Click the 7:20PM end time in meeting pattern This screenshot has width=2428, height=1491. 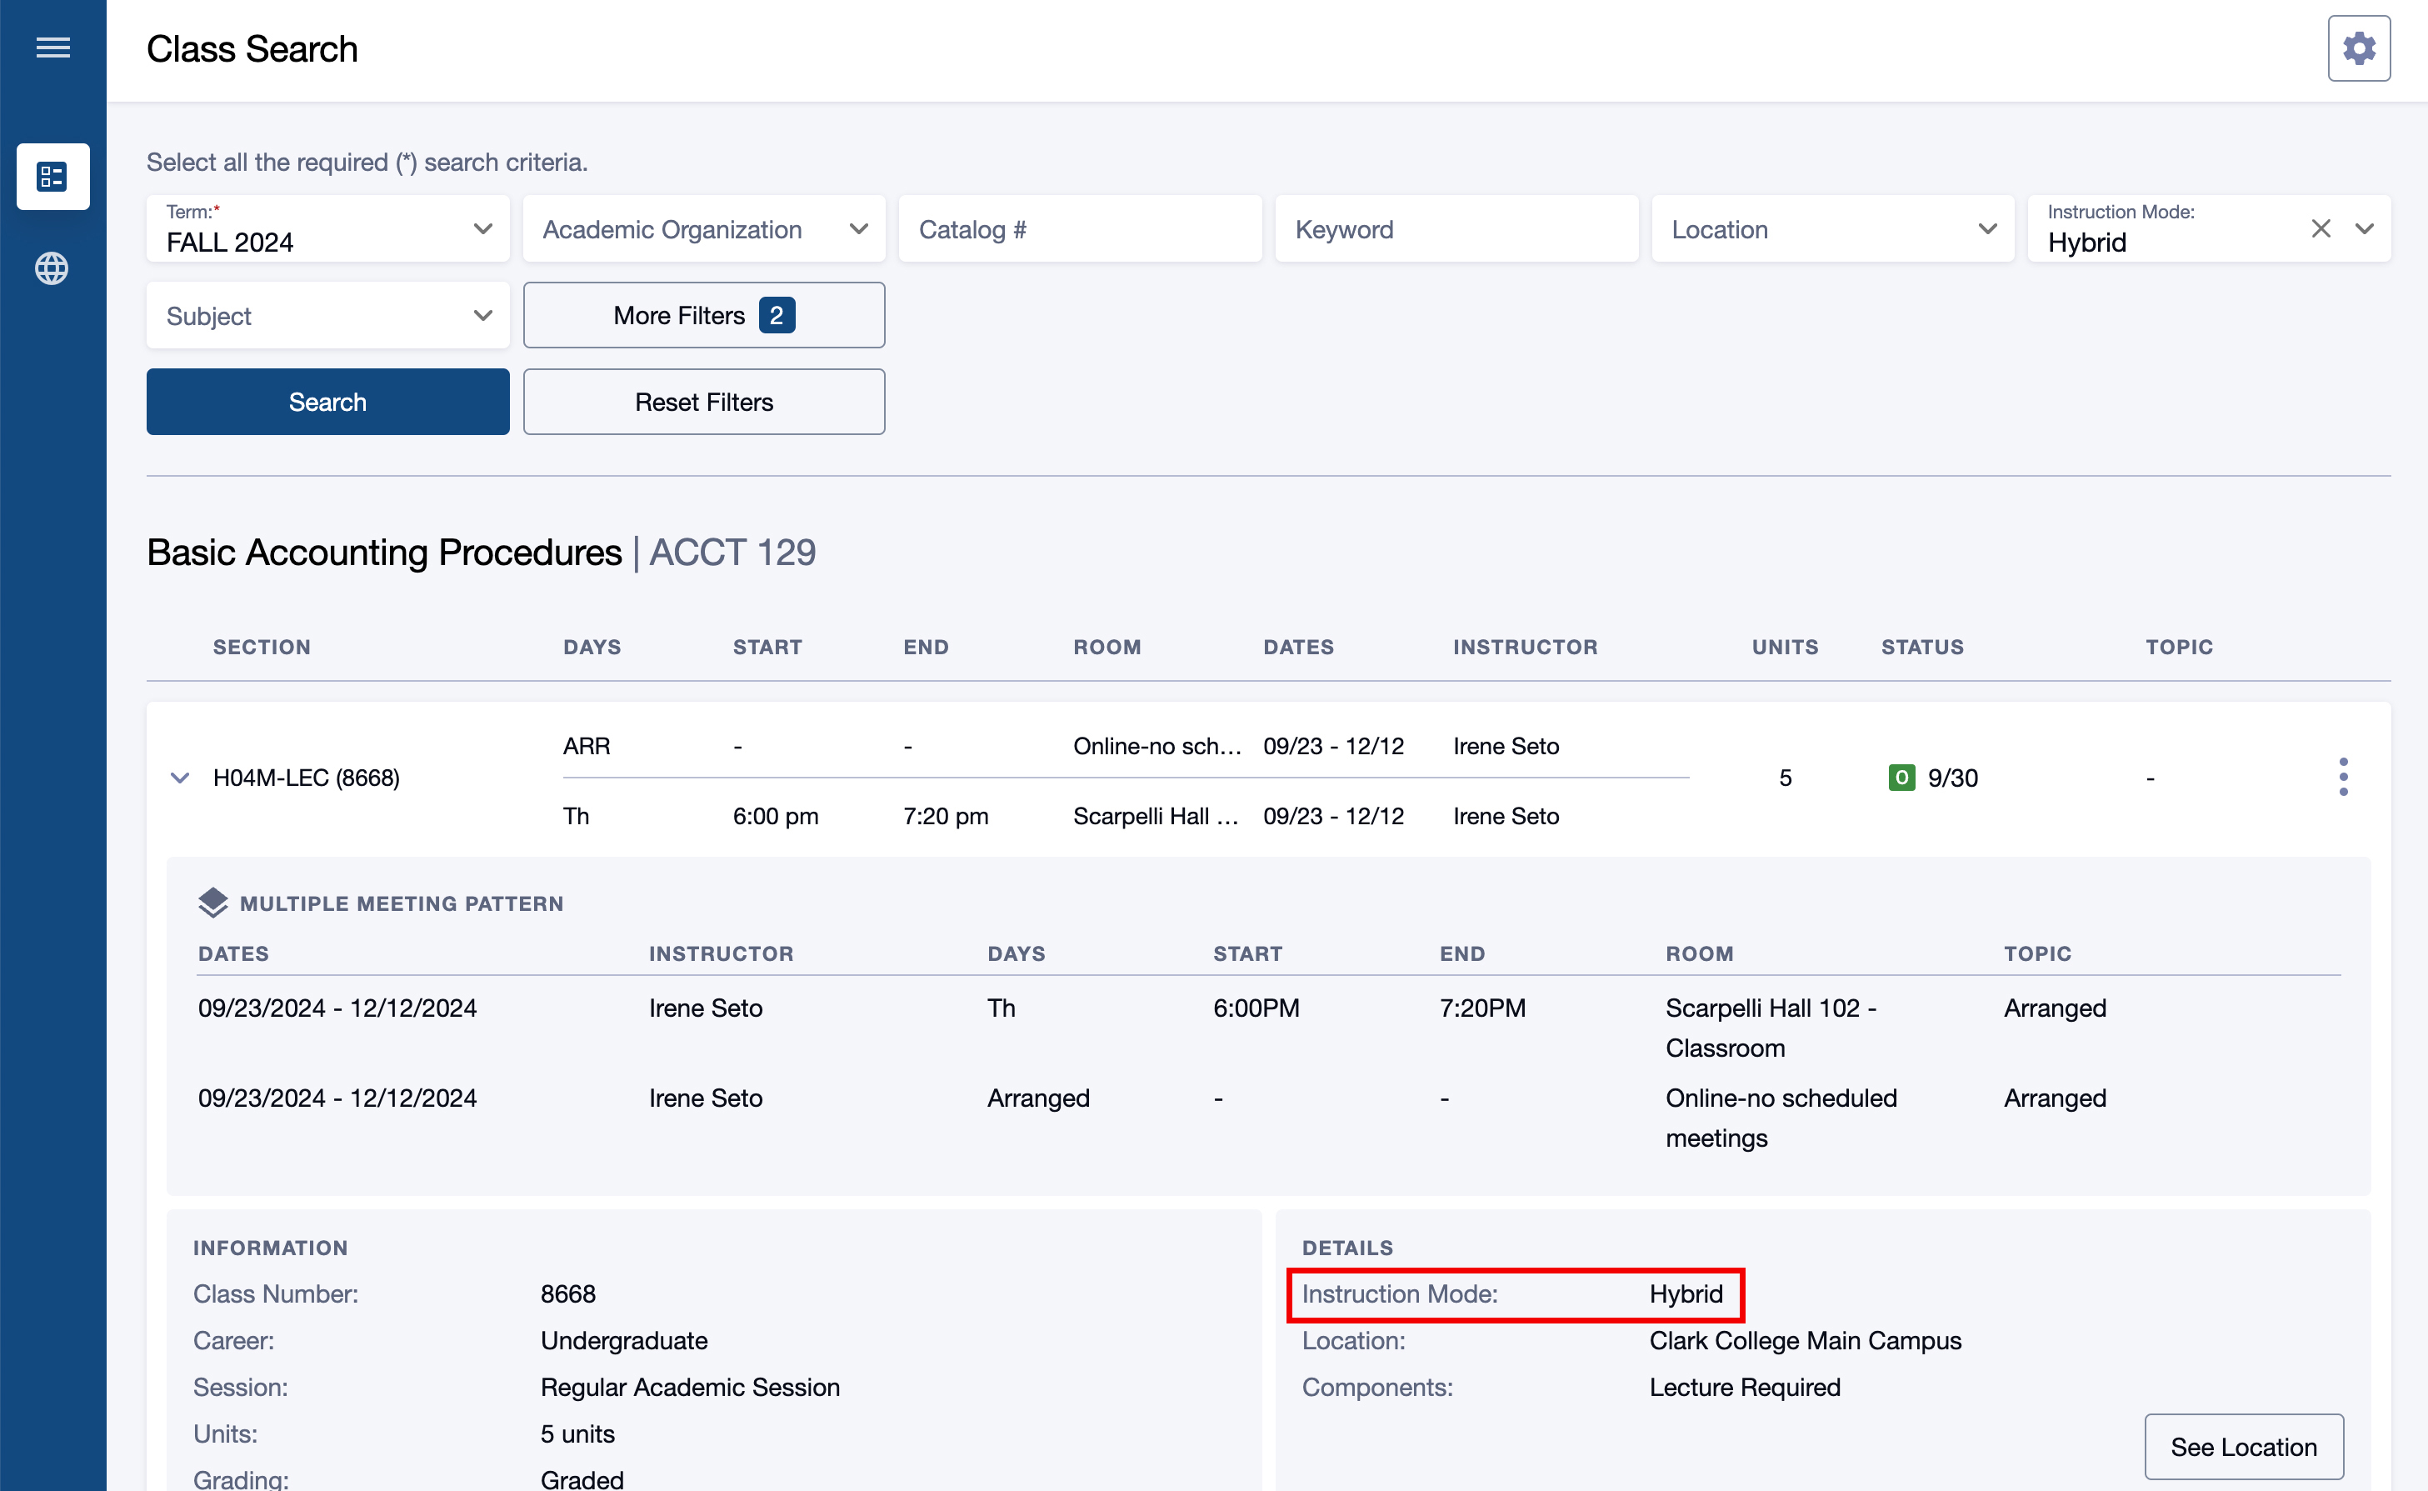(x=1482, y=1008)
